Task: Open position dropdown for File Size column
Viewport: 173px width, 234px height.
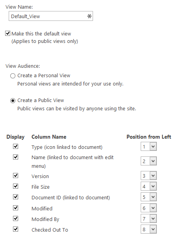Action: (x=149, y=186)
